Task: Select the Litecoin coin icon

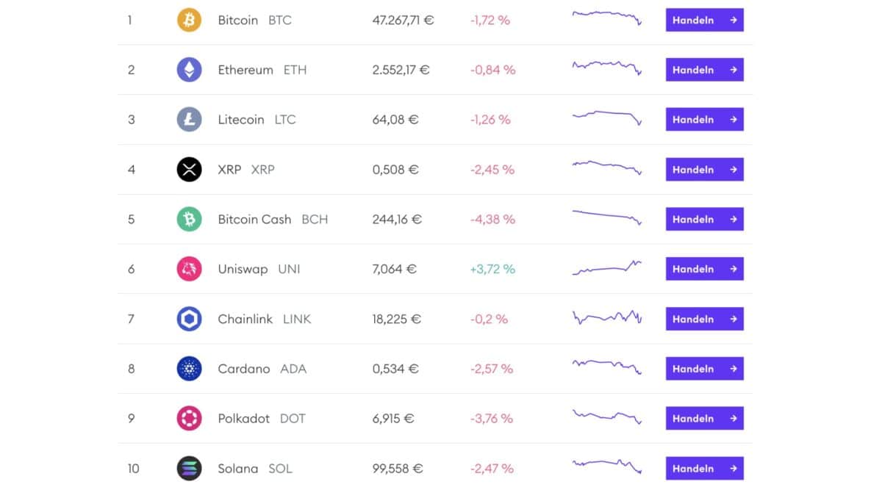Action: [x=189, y=119]
